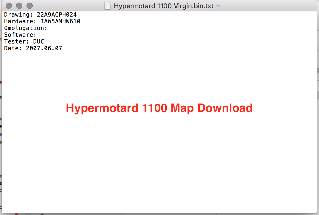
Task: Click the line "Hardware: IAW5AMHW610"
Action: tap(42, 21)
